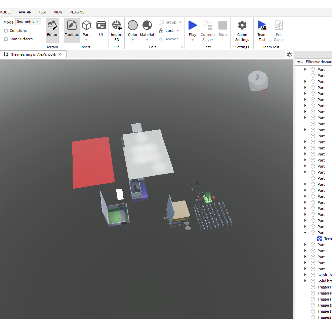Open the VIEW ribbon tab

[58, 12]
